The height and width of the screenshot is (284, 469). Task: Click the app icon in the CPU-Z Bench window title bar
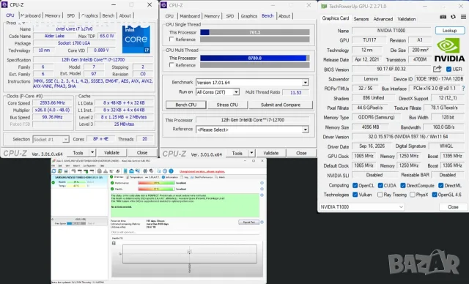click(x=164, y=5)
